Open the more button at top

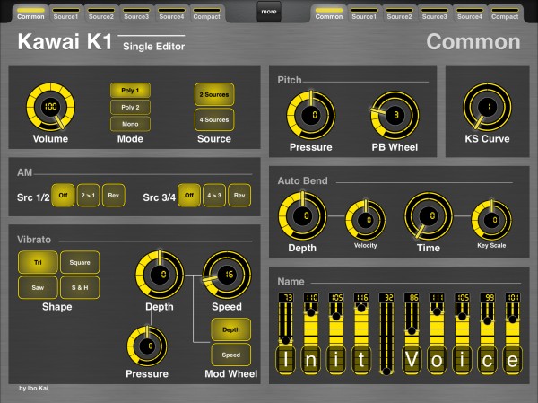pyautogui.click(x=269, y=12)
